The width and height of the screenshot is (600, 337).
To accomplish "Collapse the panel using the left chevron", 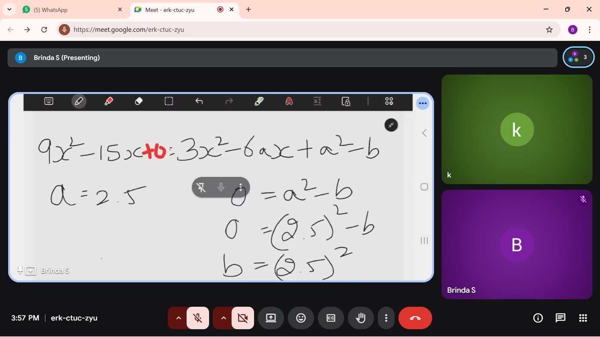I will tap(424, 133).
